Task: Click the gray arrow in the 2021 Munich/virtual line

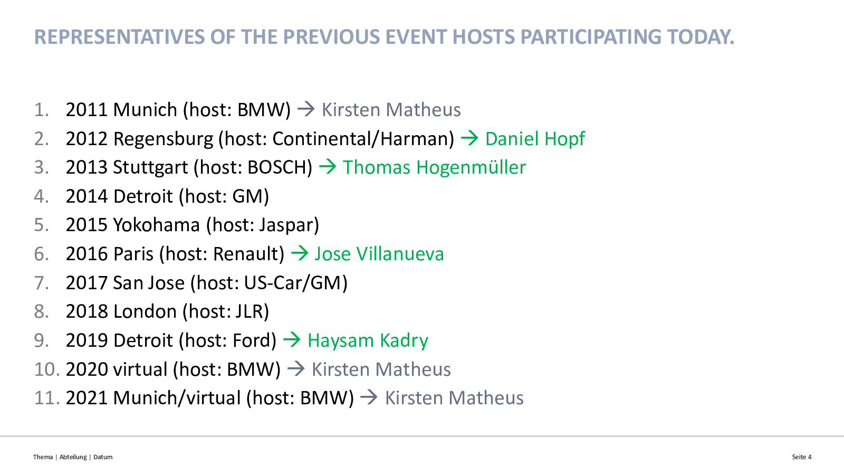Action: click(x=369, y=398)
